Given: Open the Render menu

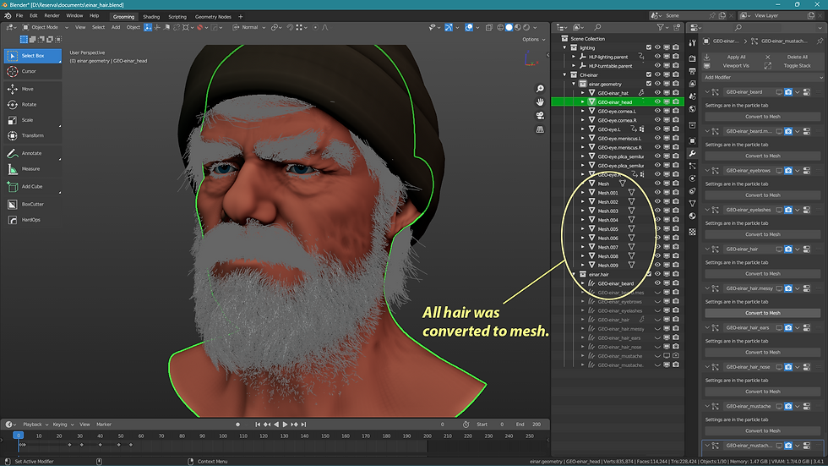Looking at the screenshot, I should click(52, 15).
